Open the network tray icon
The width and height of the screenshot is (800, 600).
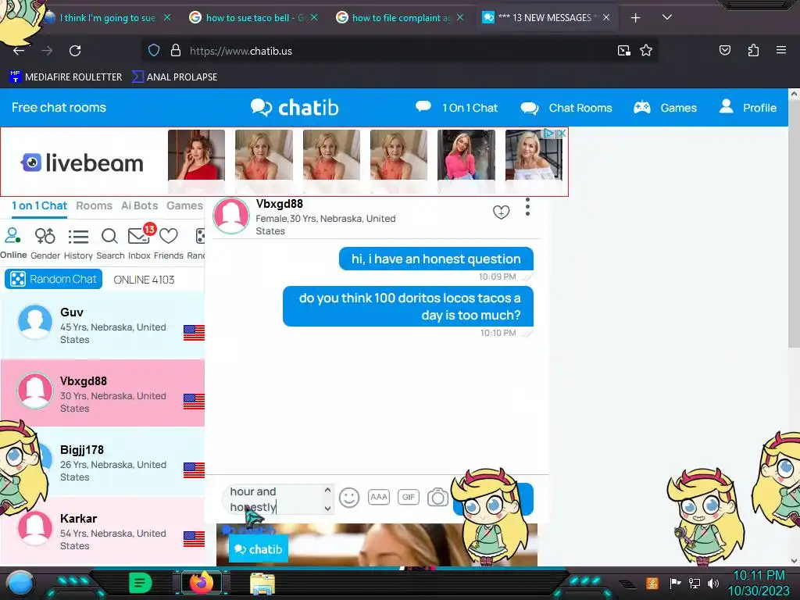(695, 583)
